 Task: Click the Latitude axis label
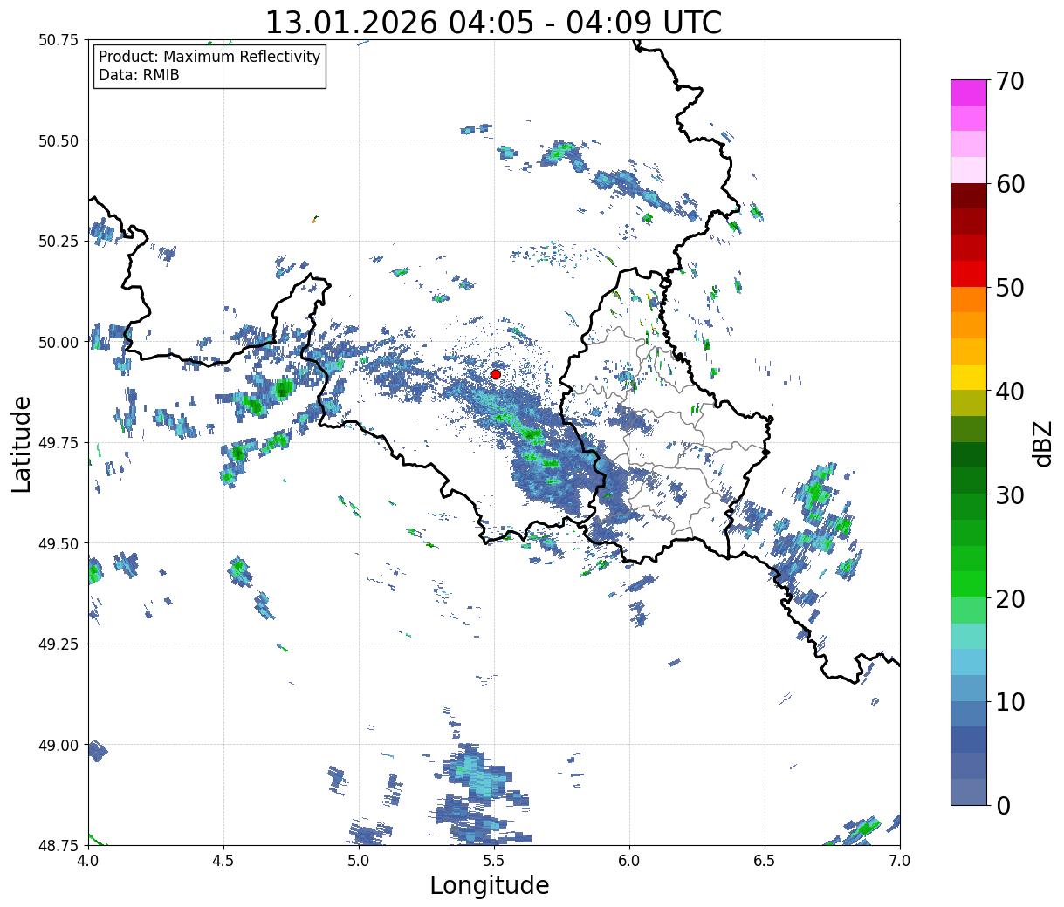pyautogui.click(x=22, y=443)
